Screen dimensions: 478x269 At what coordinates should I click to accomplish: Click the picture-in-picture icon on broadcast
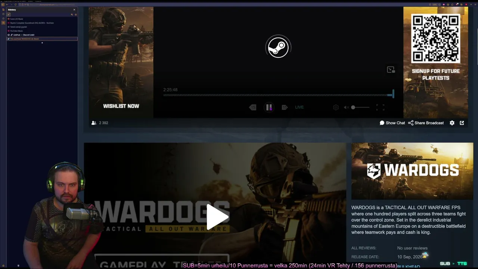(x=391, y=69)
